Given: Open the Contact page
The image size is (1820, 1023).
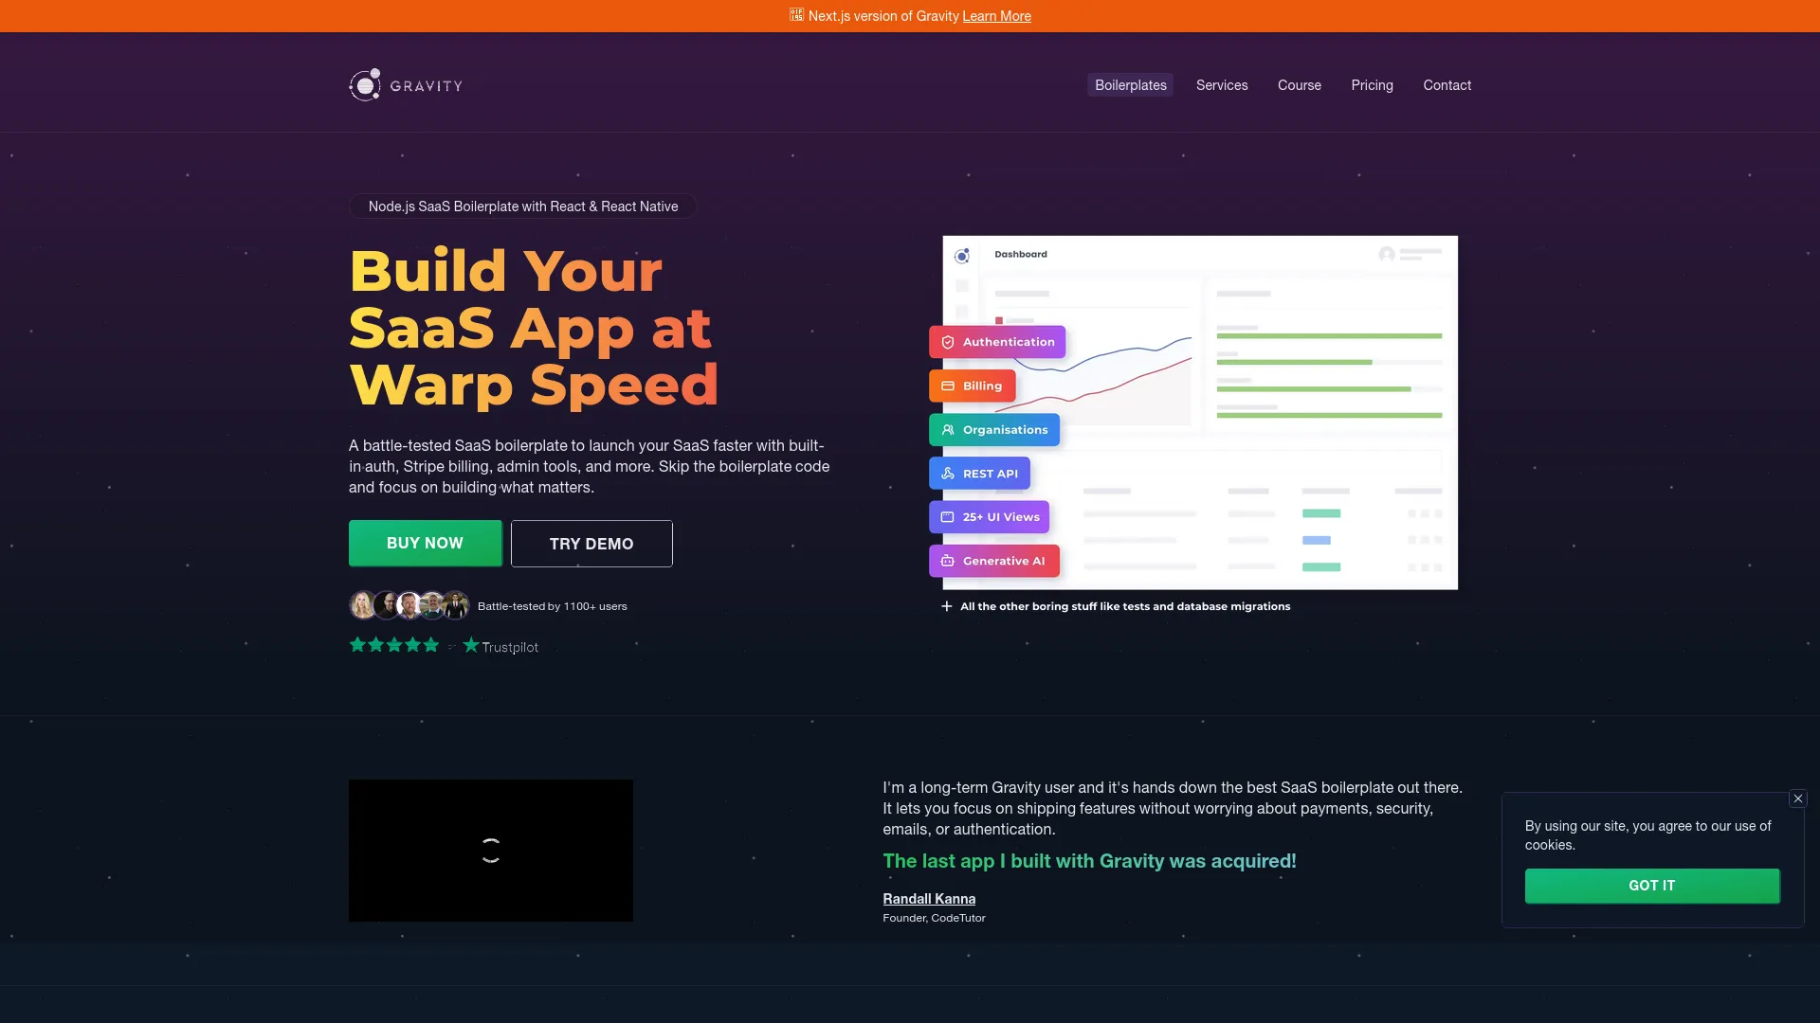Looking at the screenshot, I should [x=1447, y=85].
